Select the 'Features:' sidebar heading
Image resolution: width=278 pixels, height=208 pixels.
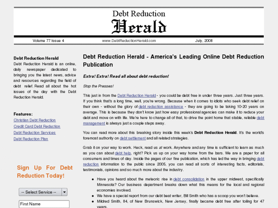click(23, 114)
